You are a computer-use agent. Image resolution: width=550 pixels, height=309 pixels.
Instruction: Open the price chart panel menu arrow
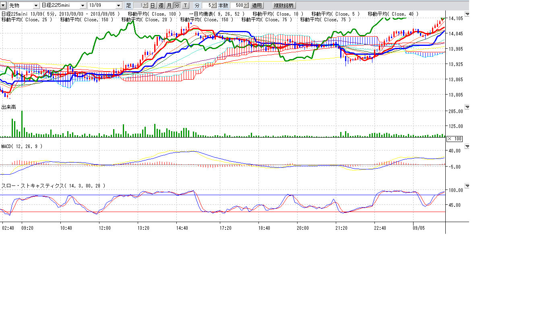click(x=467, y=14)
